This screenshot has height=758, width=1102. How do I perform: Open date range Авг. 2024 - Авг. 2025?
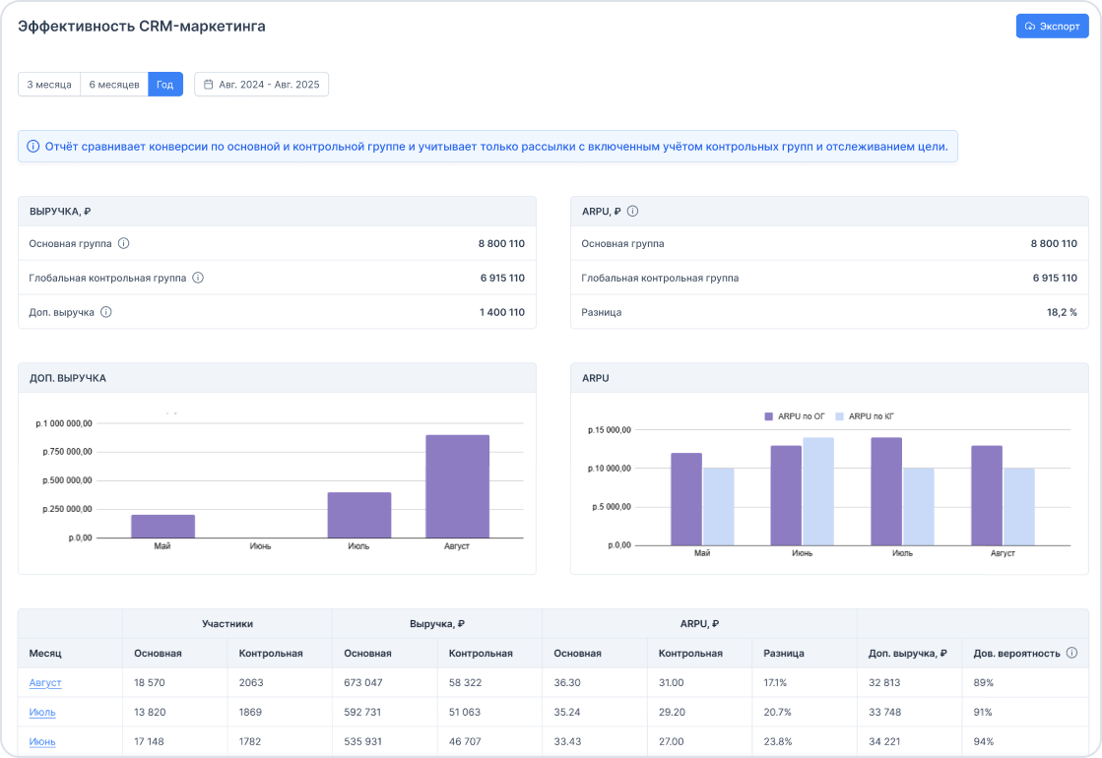(269, 85)
